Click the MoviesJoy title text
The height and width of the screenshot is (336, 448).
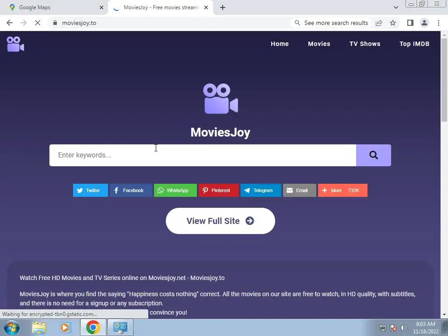click(x=220, y=132)
